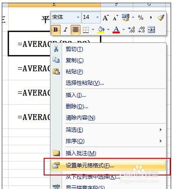Screen dimensions: 172x189
Task: Expand the accounting format dropdown arrow
Action: point(133,18)
